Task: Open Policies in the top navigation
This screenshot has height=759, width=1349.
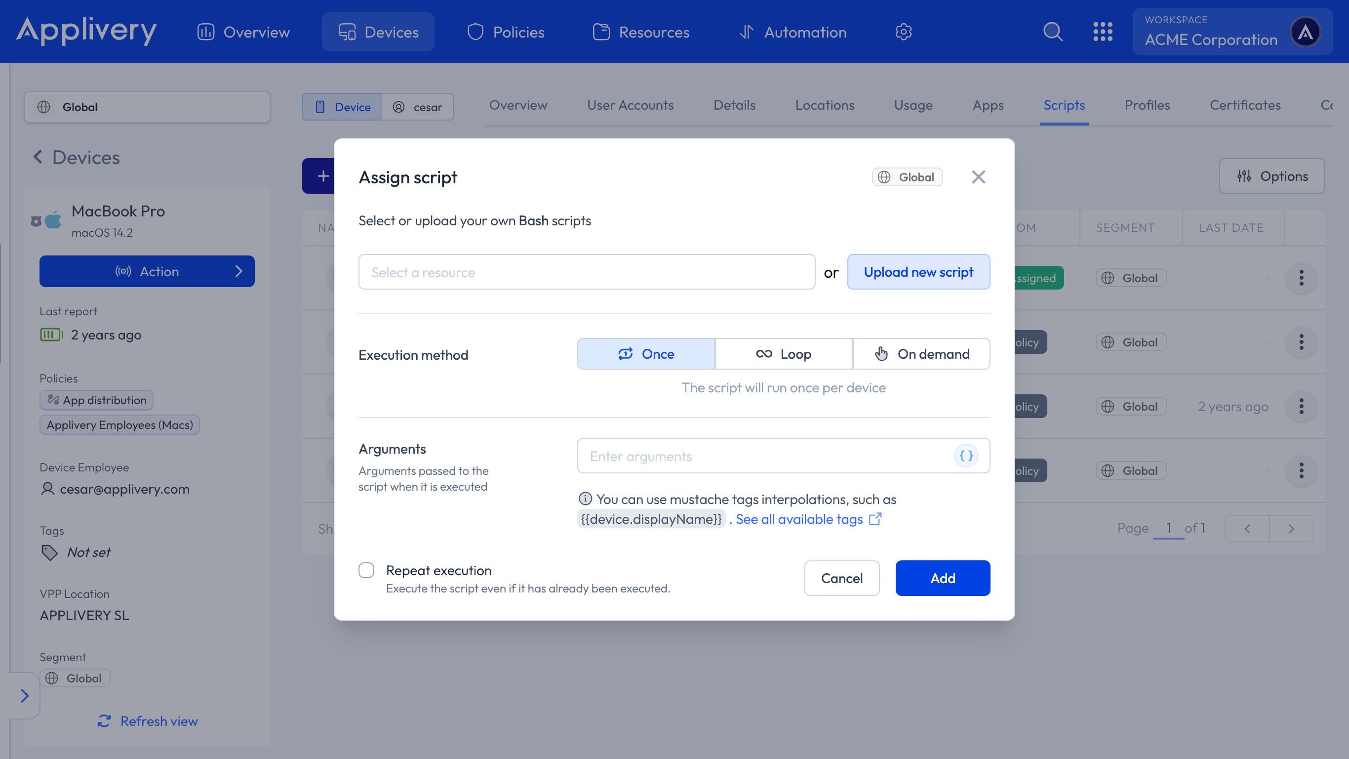Action: [505, 32]
